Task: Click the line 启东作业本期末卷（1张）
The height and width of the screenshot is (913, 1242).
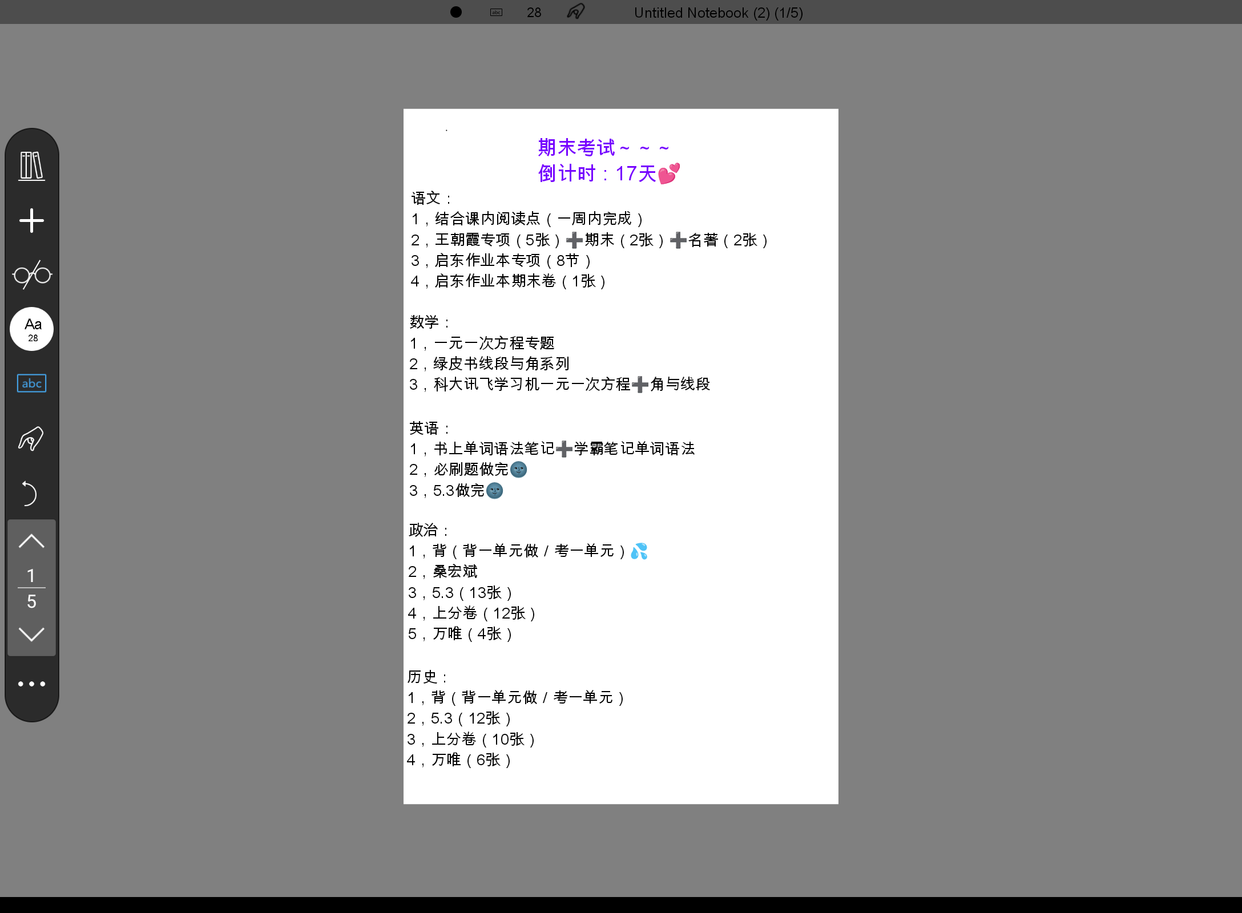Action: (x=509, y=281)
